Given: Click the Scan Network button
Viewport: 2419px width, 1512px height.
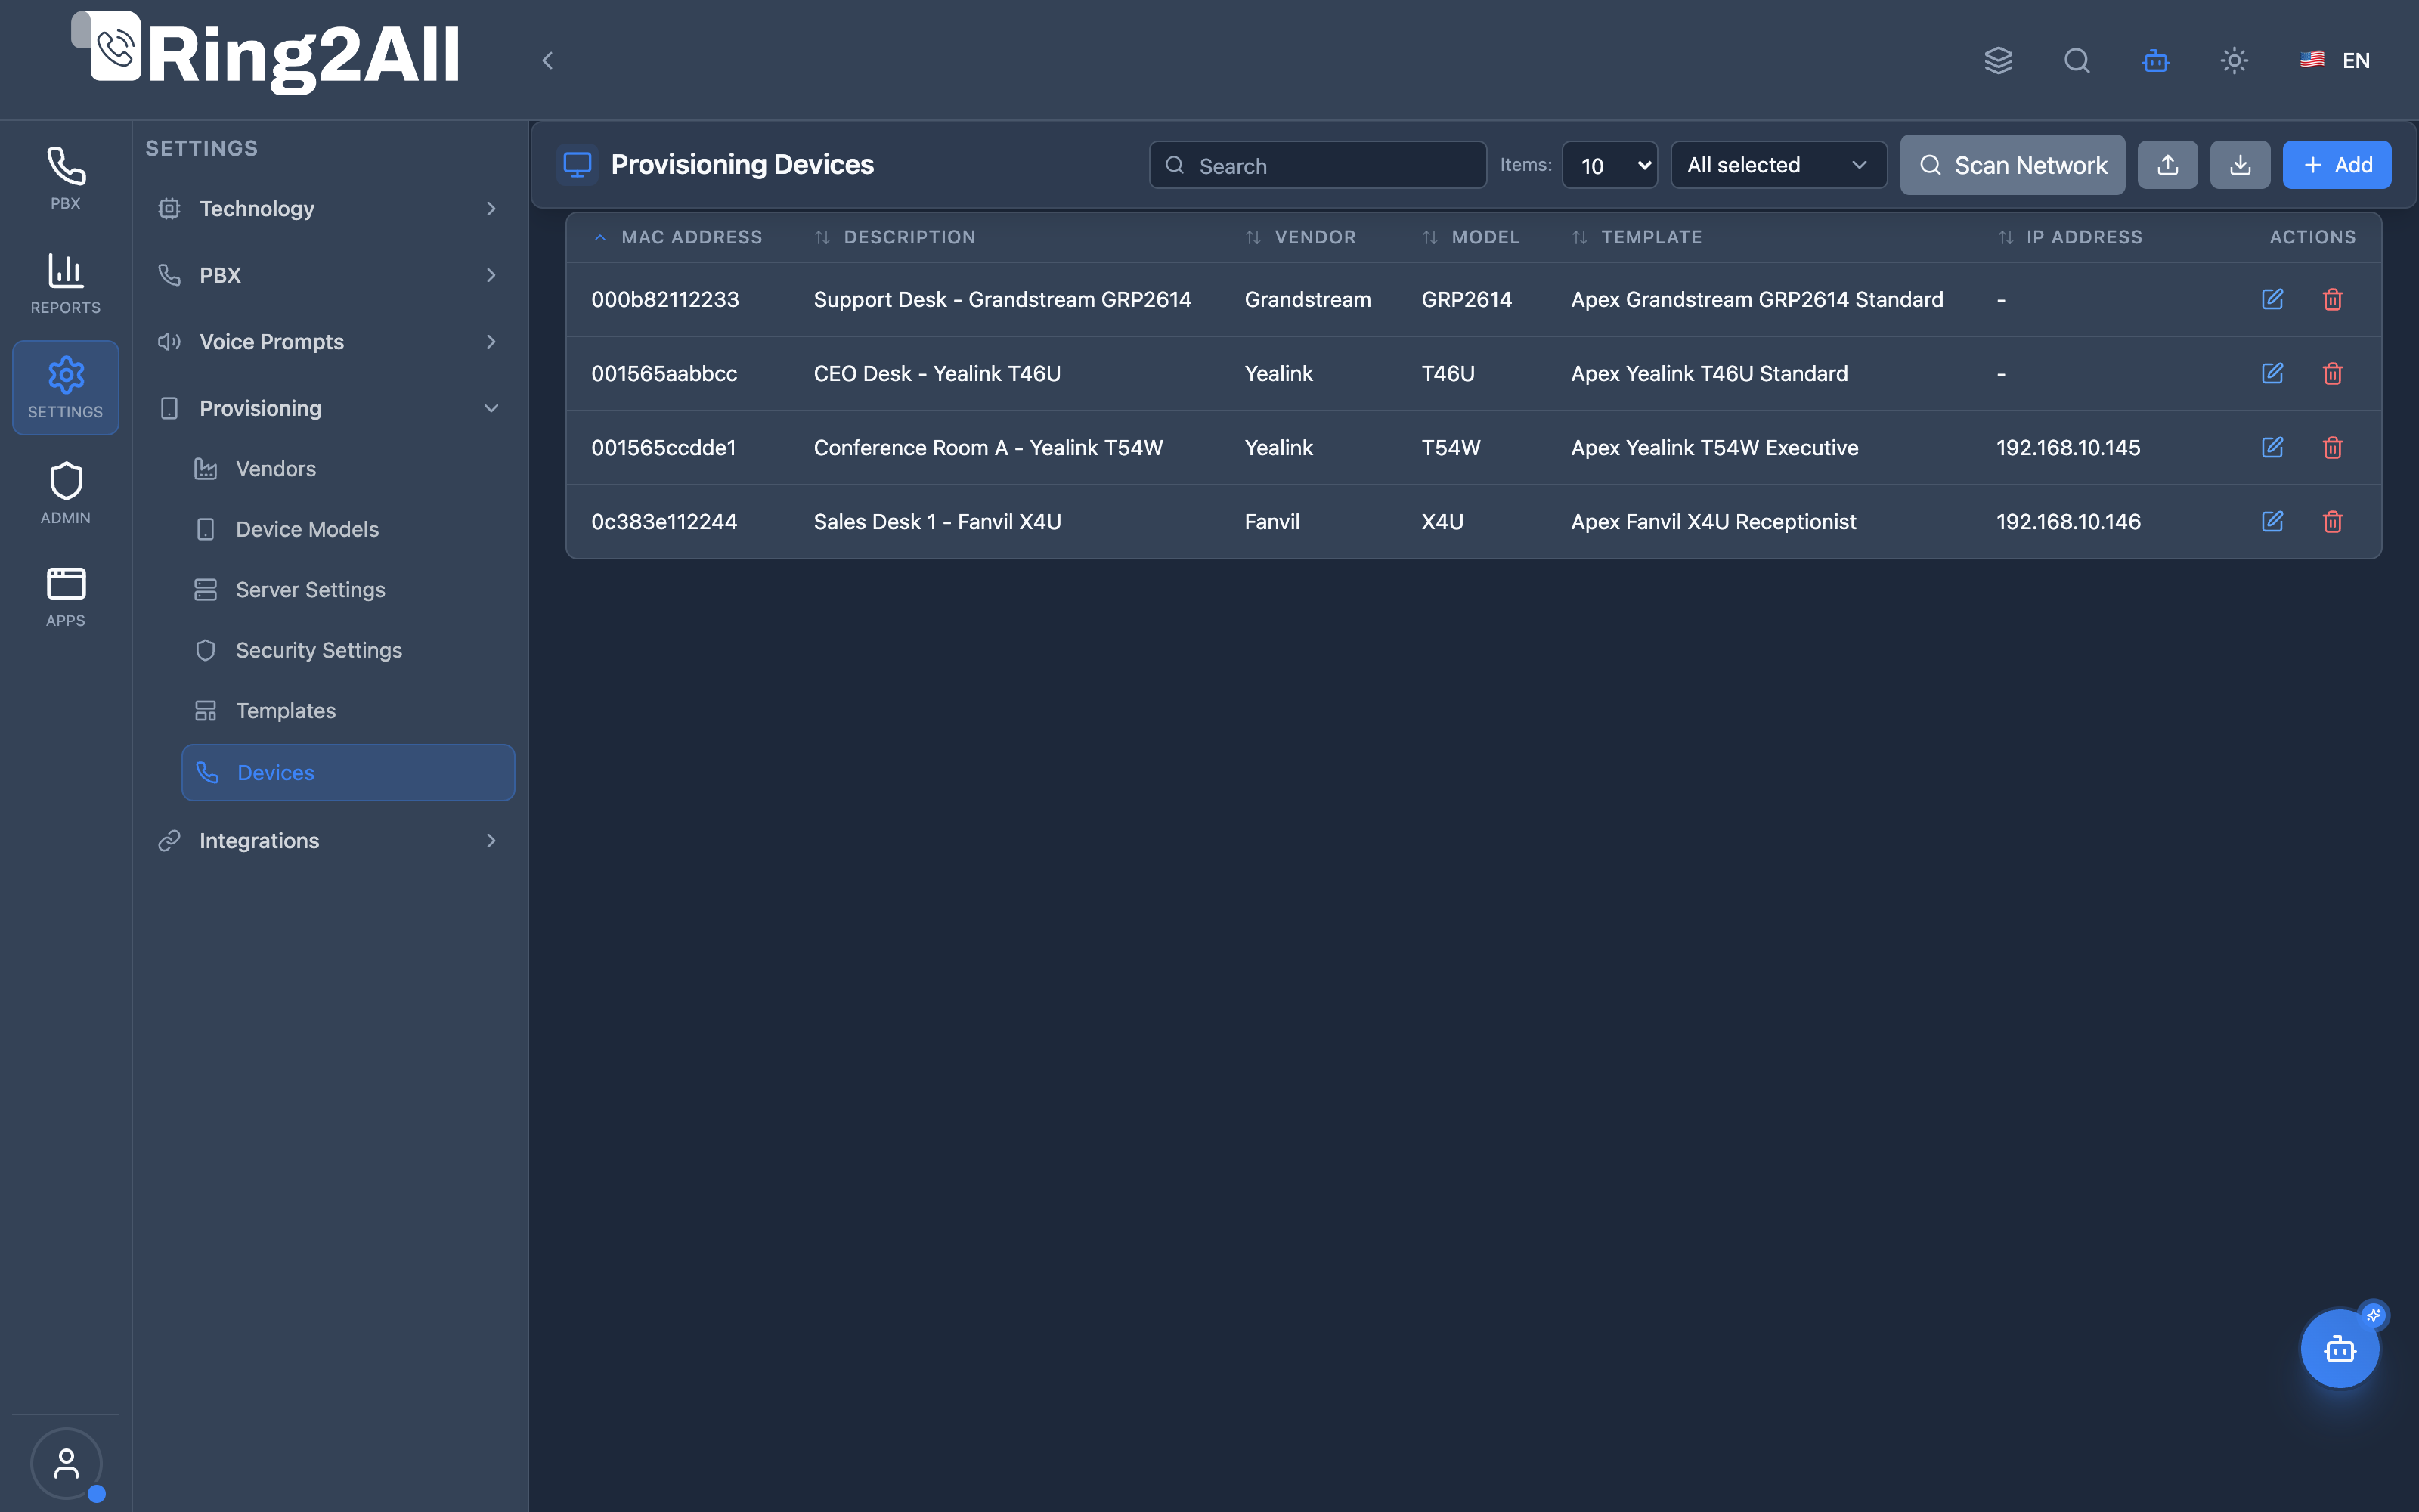Looking at the screenshot, I should click(2012, 165).
